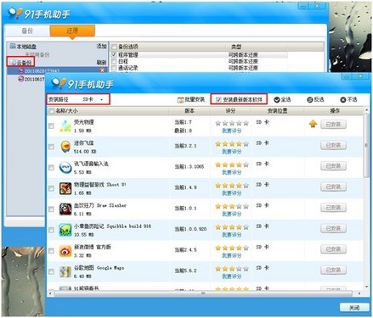Select the 20110617 backup entry
The height and width of the screenshot is (318, 373).
[31, 80]
